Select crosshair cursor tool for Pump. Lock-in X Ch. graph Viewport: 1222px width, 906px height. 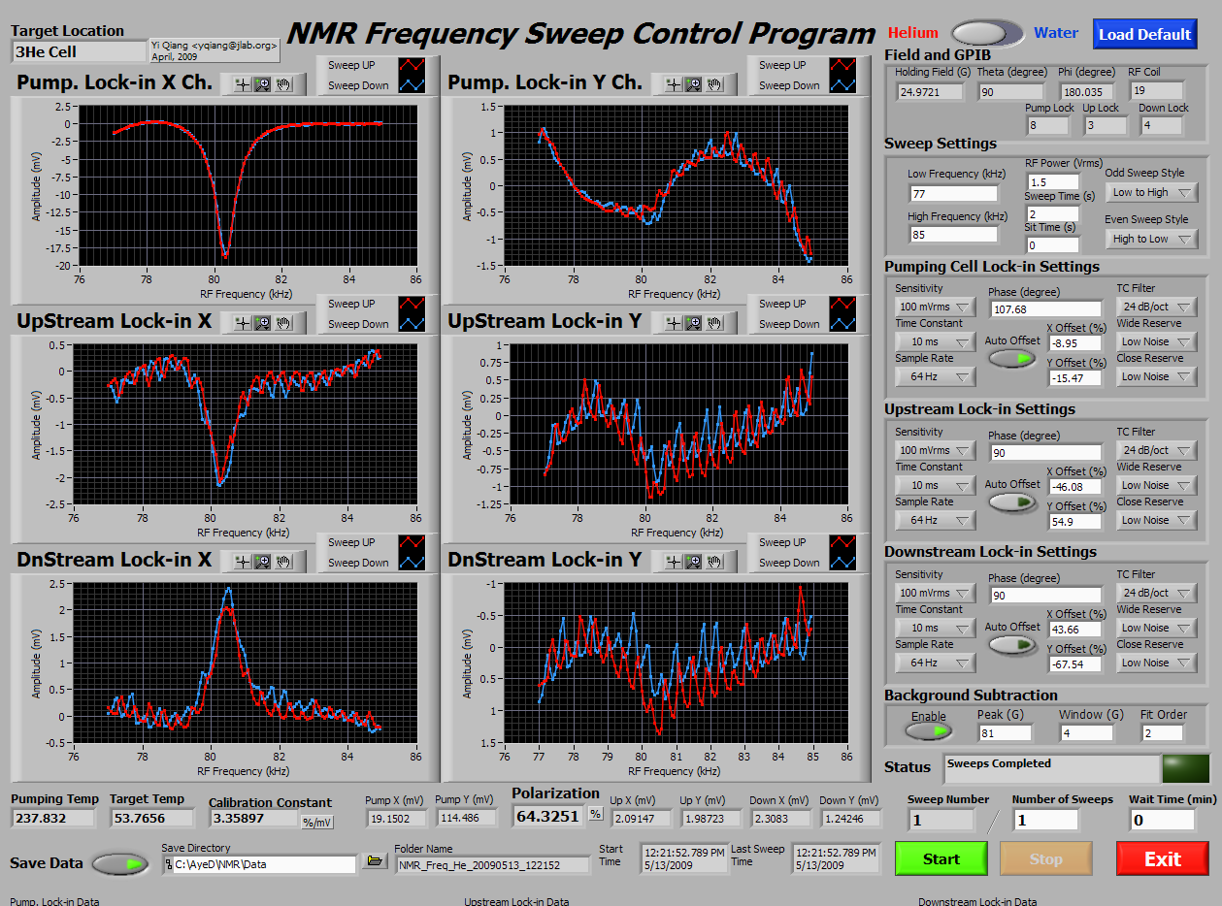pos(243,84)
